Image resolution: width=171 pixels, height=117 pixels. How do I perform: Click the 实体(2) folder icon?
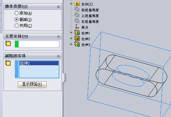click(x=77, y=4)
